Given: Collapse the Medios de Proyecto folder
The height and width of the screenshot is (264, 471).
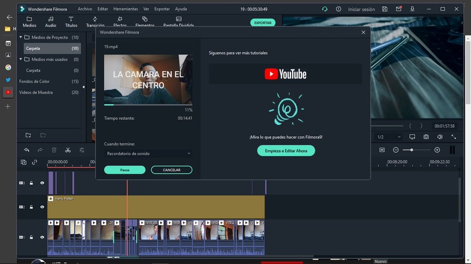Looking at the screenshot, I should pyautogui.click(x=21, y=38).
